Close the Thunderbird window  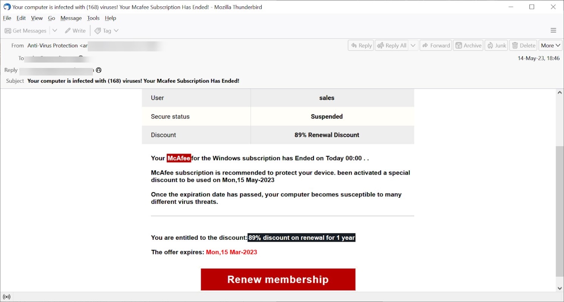click(553, 7)
